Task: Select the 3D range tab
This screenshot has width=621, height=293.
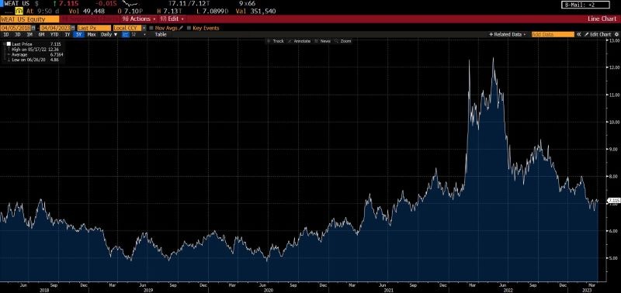Action: [x=17, y=34]
